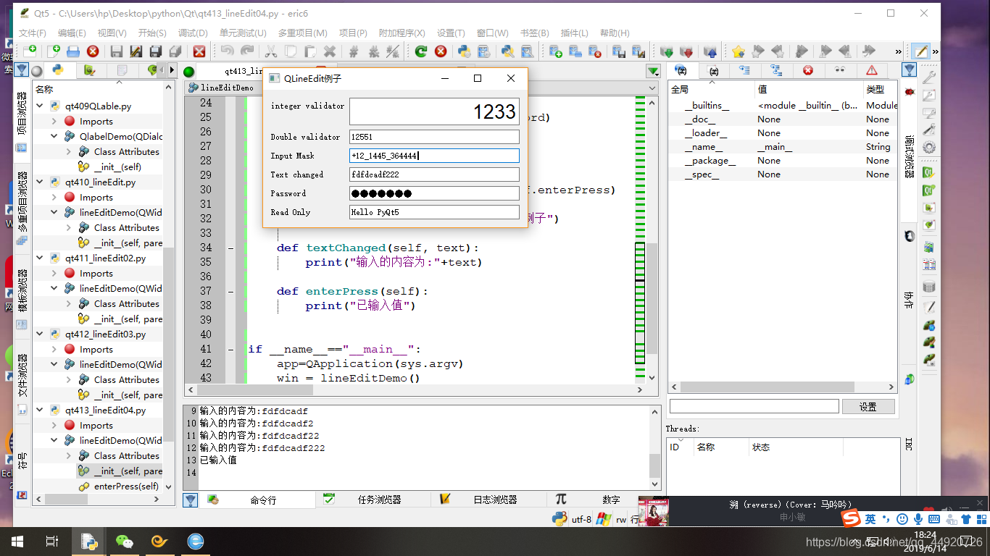
Task: Open the 调试(D) menu
Action: (x=193, y=33)
